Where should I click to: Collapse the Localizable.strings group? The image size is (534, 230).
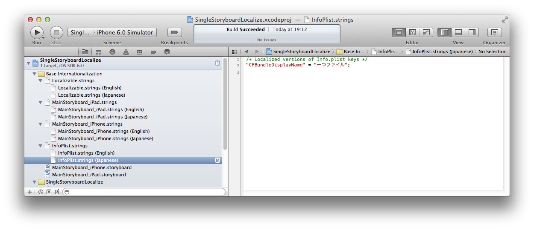(41, 80)
